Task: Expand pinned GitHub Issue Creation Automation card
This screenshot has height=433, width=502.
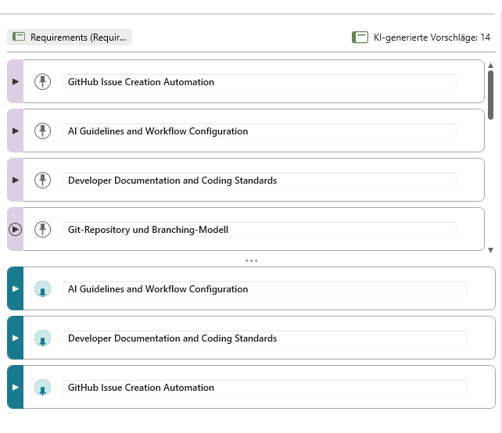Action: coord(16,387)
